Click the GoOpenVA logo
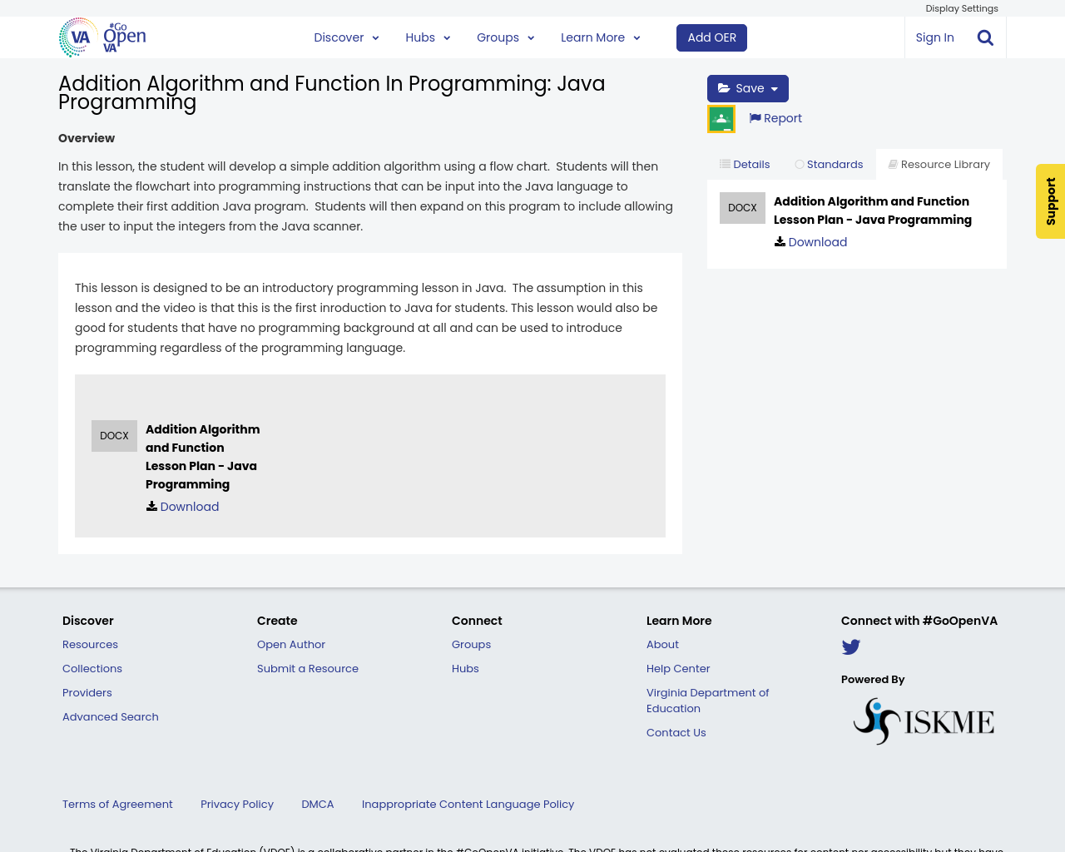This screenshot has height=852, width=1065. pyautogui.click(x=102, y=37)
